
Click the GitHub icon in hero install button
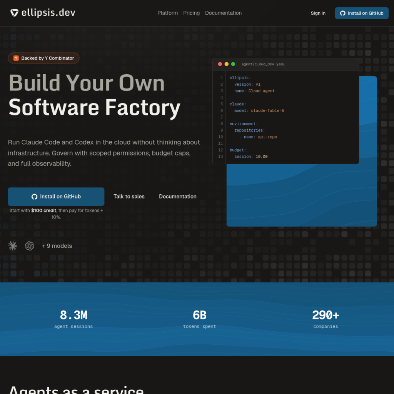34,197
